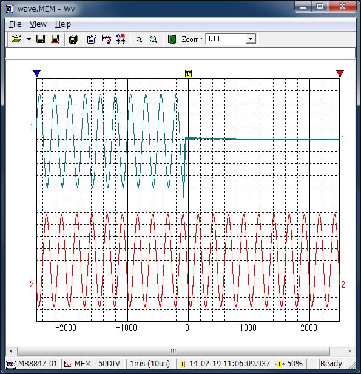Open the View menu

38,24
